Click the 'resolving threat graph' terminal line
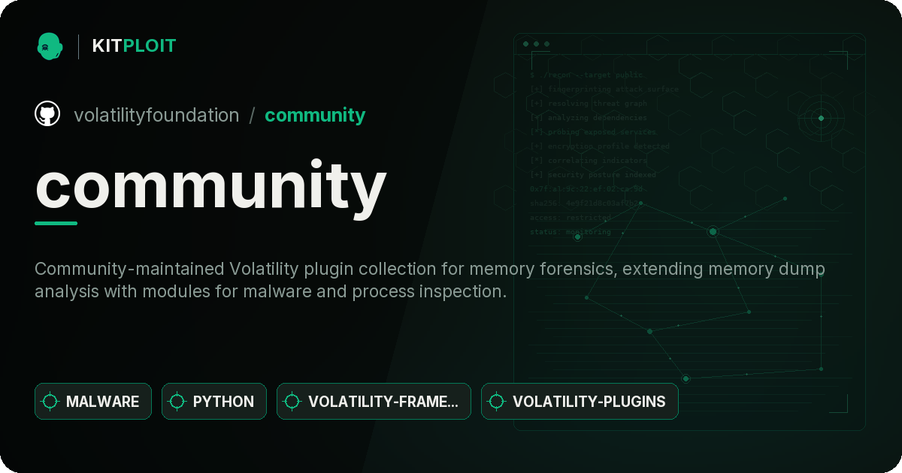 (x=588, y=104)
